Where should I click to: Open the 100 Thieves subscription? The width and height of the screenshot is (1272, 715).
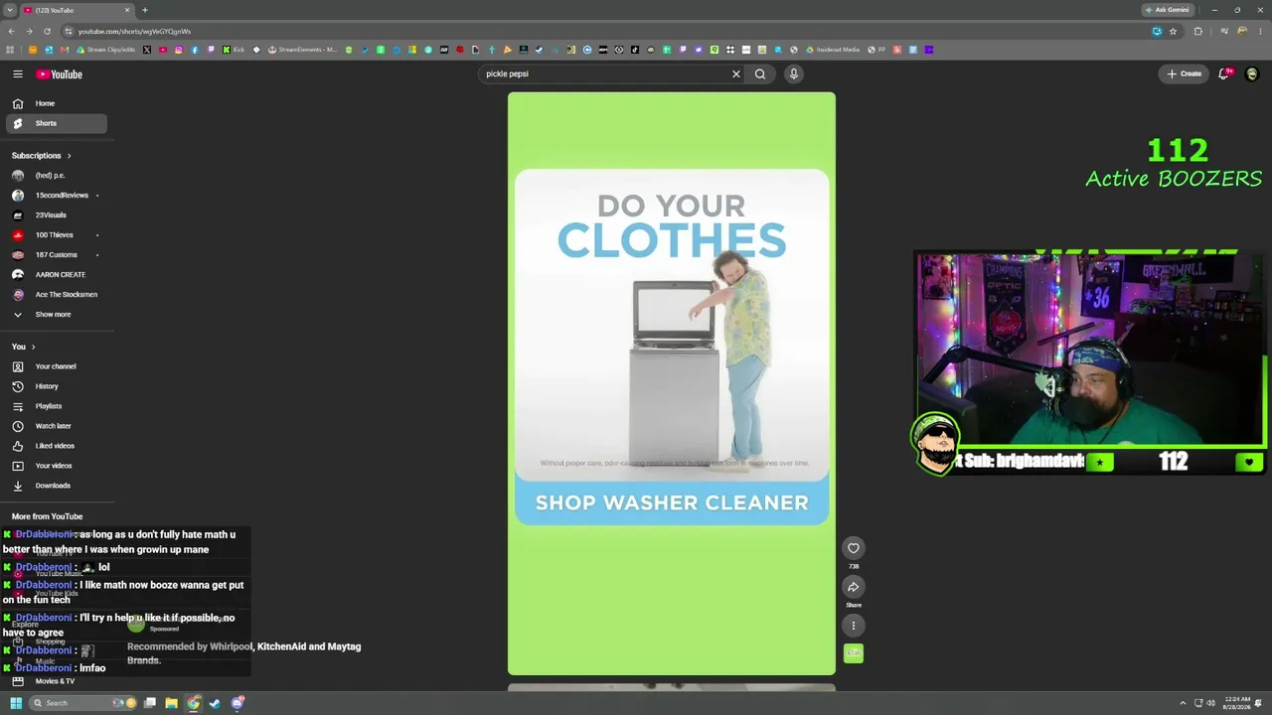(56, 235)
